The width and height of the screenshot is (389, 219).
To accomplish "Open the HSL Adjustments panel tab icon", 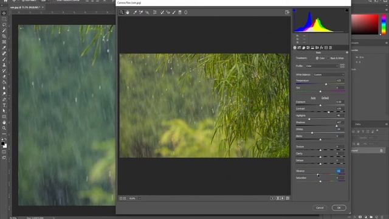I will point(308,47).
